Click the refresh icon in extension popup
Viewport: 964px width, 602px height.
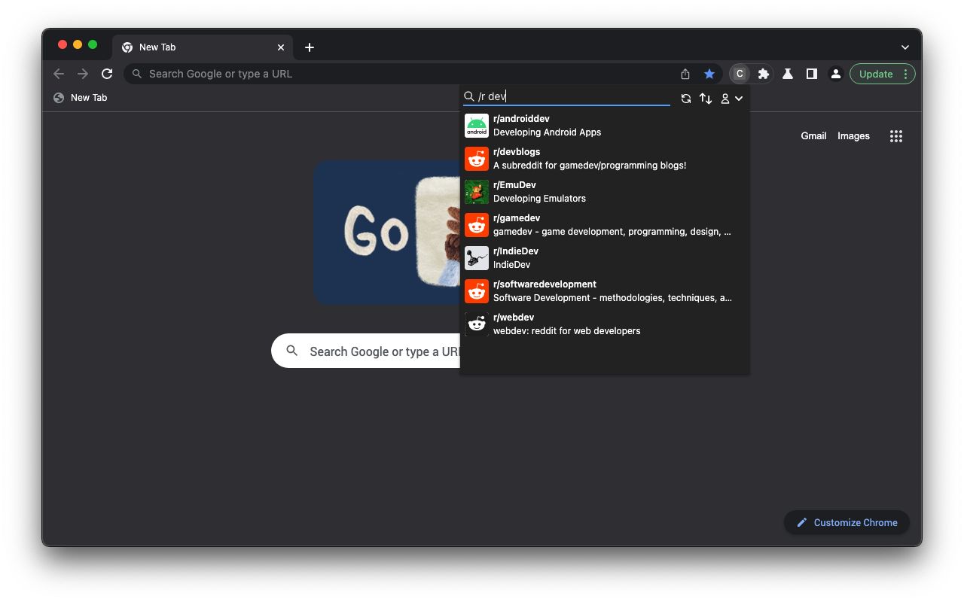tap(686, 99)
